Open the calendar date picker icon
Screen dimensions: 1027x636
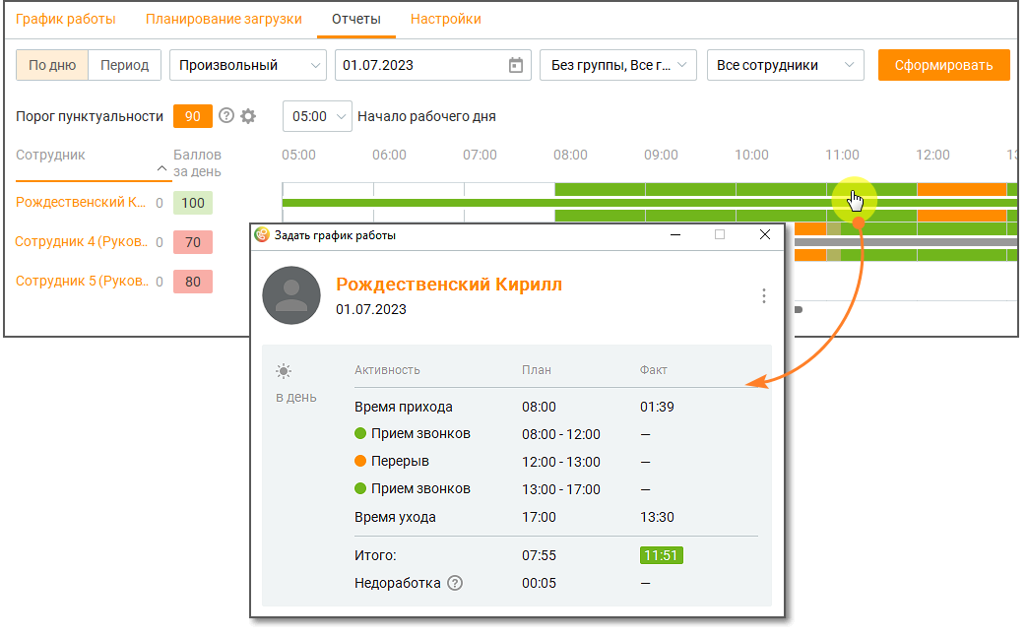click(x=516, y=65)
